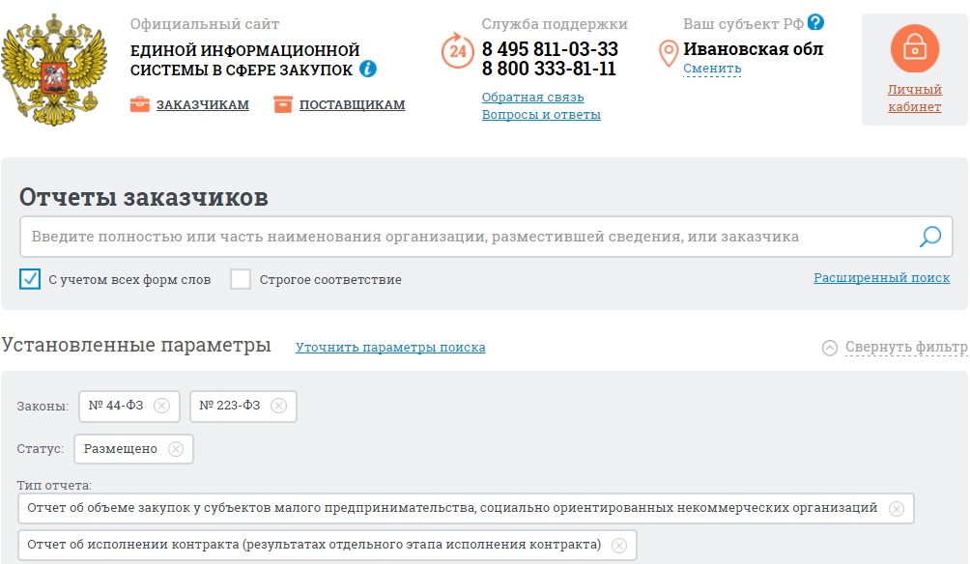Open the Поставщикам menu section
Viewport: 970px width, 564px height.
point(352,105)
